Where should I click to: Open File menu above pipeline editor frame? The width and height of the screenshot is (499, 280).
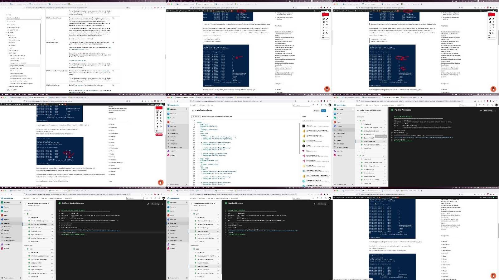[x=177, y=94]
